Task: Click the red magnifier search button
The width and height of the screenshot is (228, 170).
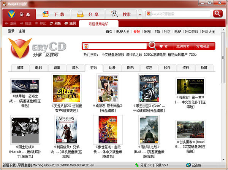Action: coord(218,14)
